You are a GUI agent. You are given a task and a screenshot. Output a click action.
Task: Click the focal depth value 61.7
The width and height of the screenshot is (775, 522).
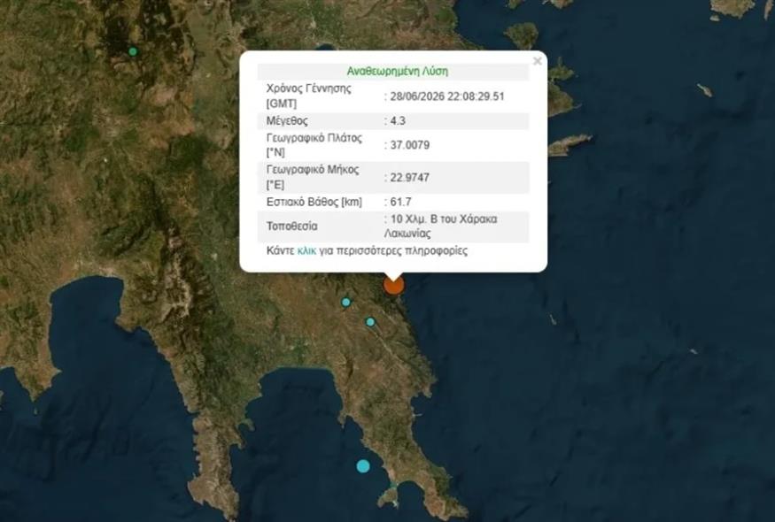400,202
